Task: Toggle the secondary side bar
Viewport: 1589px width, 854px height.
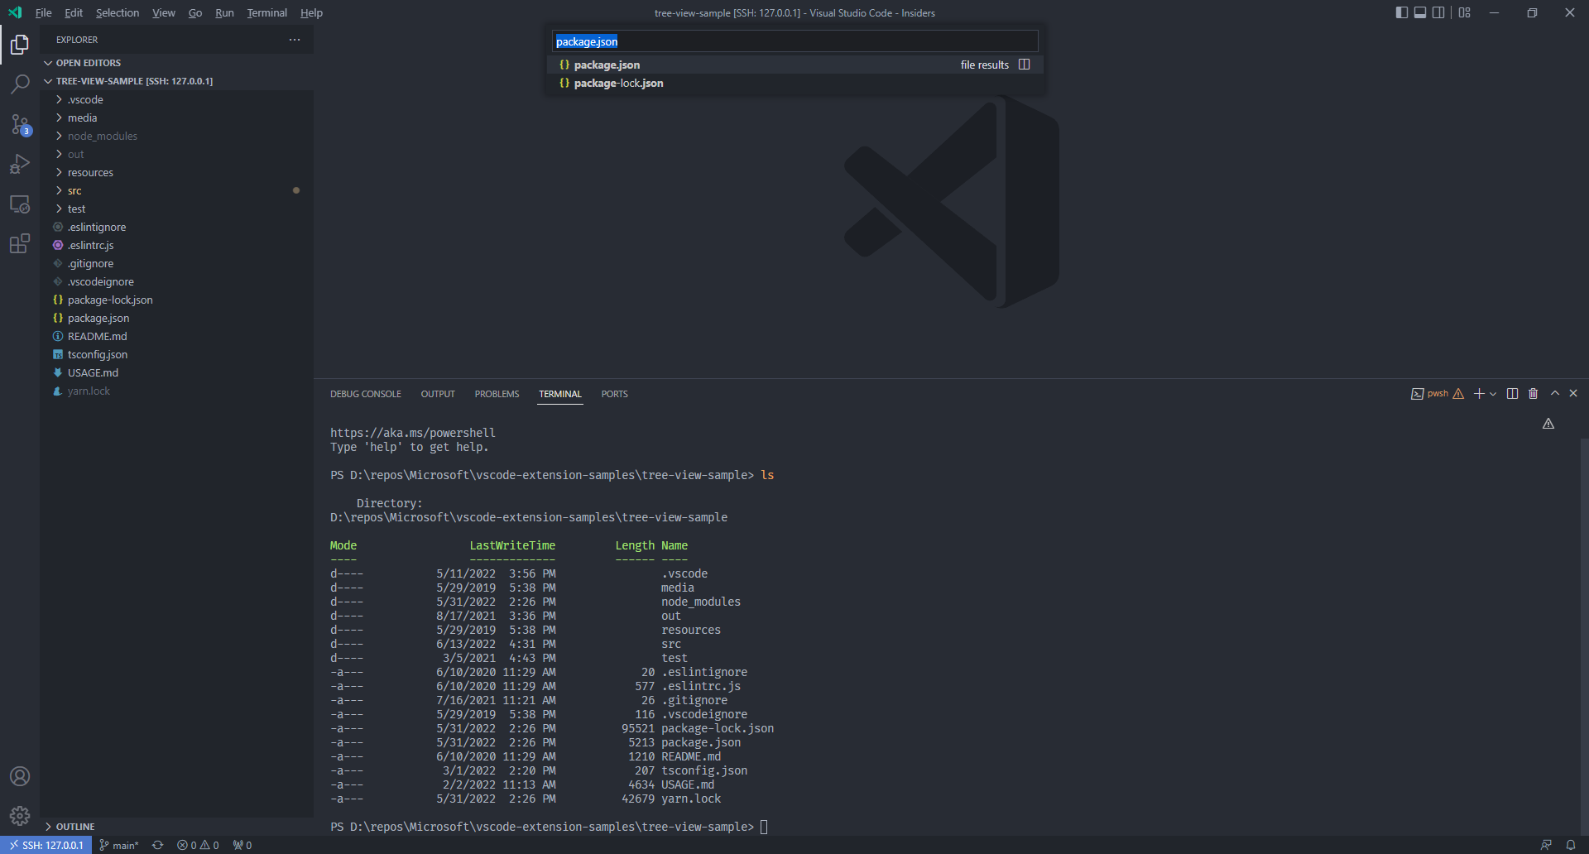Action: [x=1439, y=12]
